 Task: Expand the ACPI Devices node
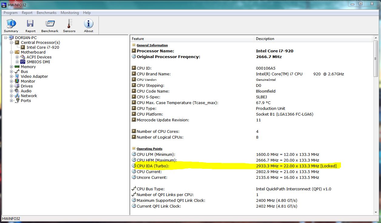(x=17, y=57)
